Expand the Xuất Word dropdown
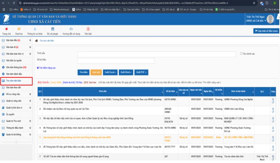280x163 pixels. pyautogui.click(x=126, y=72)
